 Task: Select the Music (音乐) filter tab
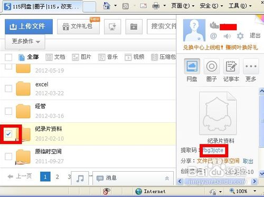click(x=108, y=57)
